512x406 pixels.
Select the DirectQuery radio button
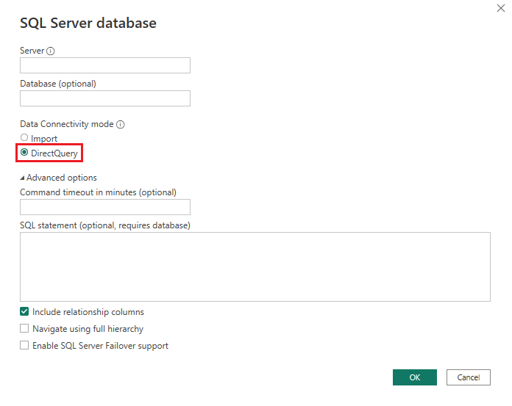[x=24, y=152]
